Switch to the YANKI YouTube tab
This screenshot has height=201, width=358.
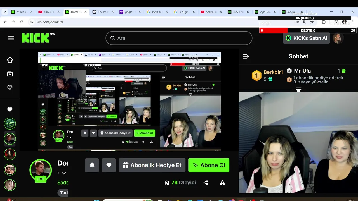coord(49,12)
